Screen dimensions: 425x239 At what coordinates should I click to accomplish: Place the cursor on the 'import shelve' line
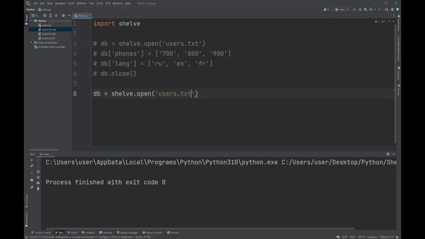tap(117, 24)
